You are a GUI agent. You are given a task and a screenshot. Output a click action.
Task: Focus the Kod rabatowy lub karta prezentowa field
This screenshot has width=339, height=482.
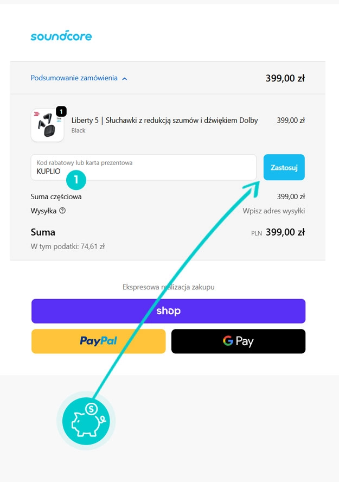coord(143,167)
